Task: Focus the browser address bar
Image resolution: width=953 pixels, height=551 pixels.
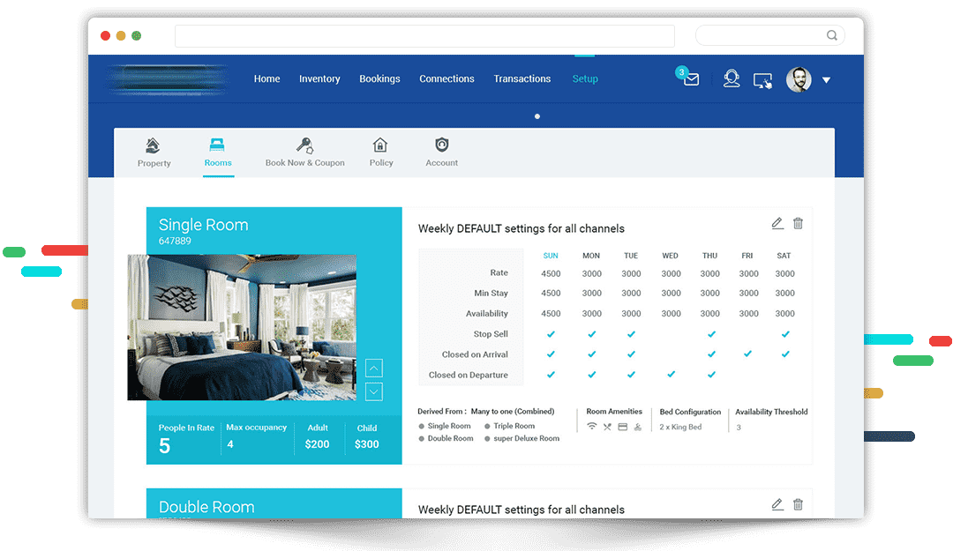Action: pyautogui.click(x=424, y=36)
